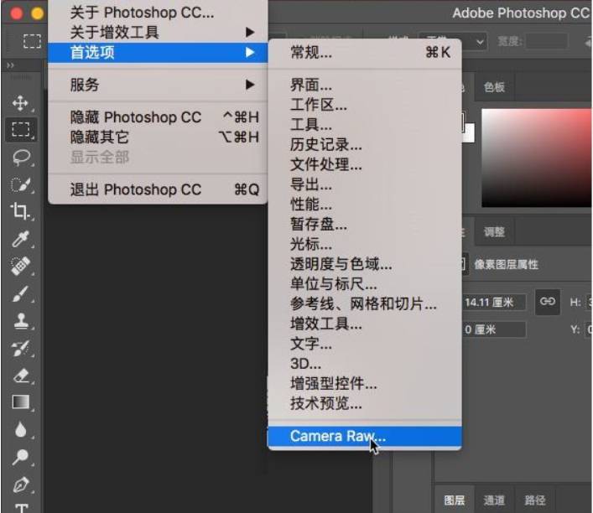Open the style dropdown in options bar
593x513 pixels.
pos(453,41)
